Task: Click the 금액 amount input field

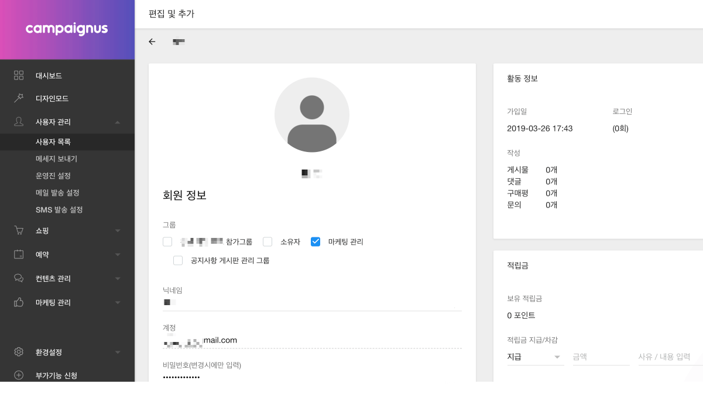Action: click(601, 357)
